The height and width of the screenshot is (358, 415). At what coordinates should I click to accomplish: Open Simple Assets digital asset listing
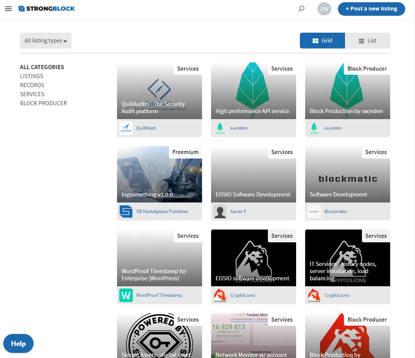(x=159, y=335)
